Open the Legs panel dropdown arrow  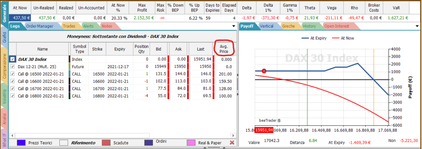[233, 26]
